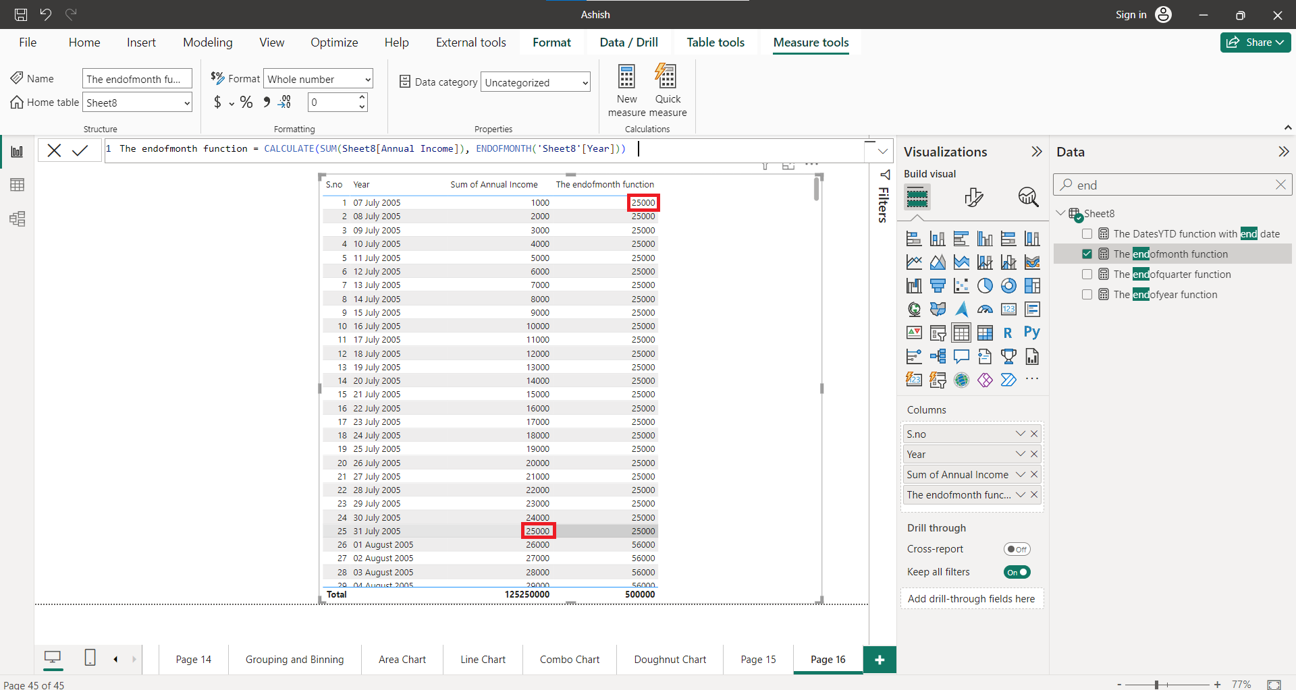Select the R script visual icon
1296x690 pixels.
[x=1008, y=333]
